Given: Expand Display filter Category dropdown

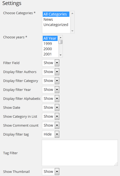Looking at the screenshot, I should pos(51,81).
